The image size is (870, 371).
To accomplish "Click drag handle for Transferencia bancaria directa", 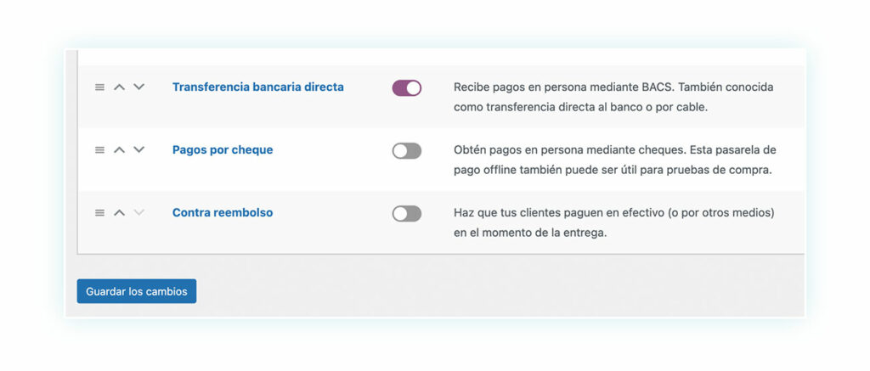I will click(x=99, y=87).
